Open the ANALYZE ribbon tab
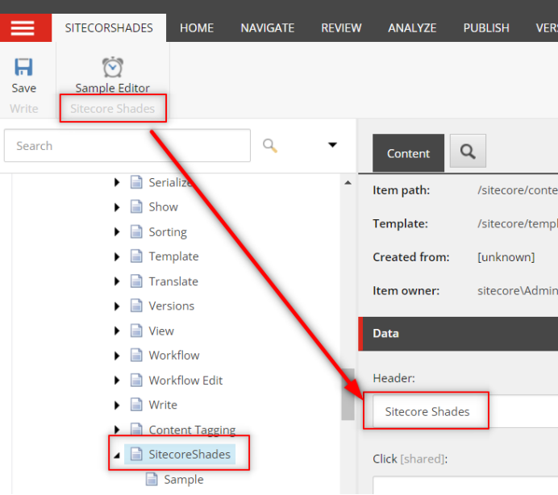 (412, 27)
